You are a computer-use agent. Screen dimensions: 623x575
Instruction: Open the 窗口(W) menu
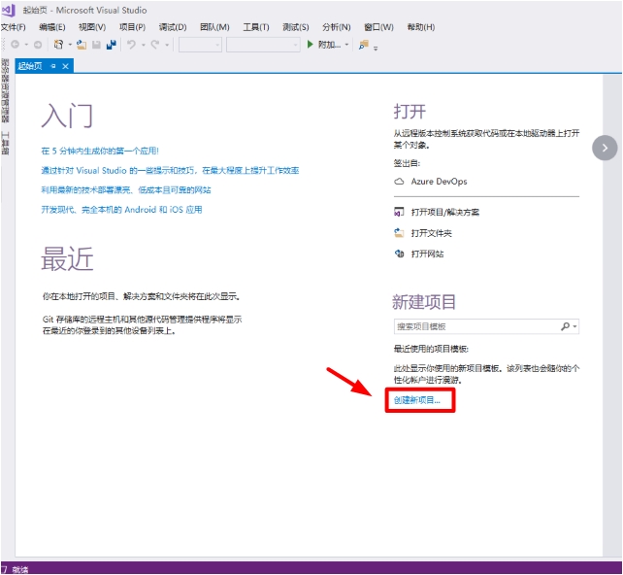coord(378,27)
